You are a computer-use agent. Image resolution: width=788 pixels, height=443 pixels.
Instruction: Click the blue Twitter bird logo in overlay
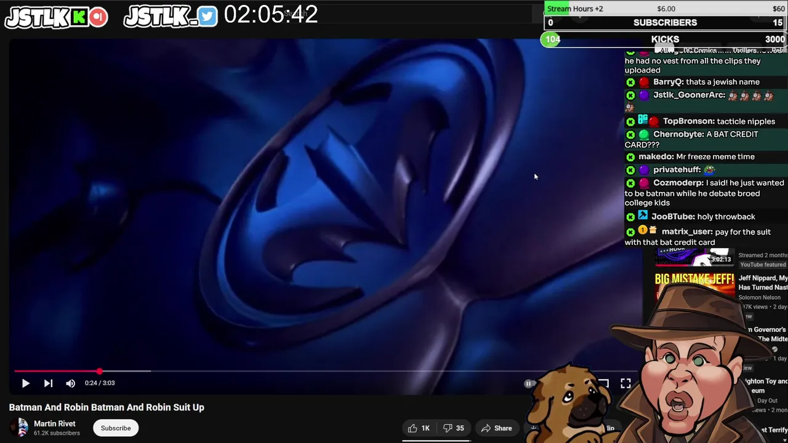[208, 17]
